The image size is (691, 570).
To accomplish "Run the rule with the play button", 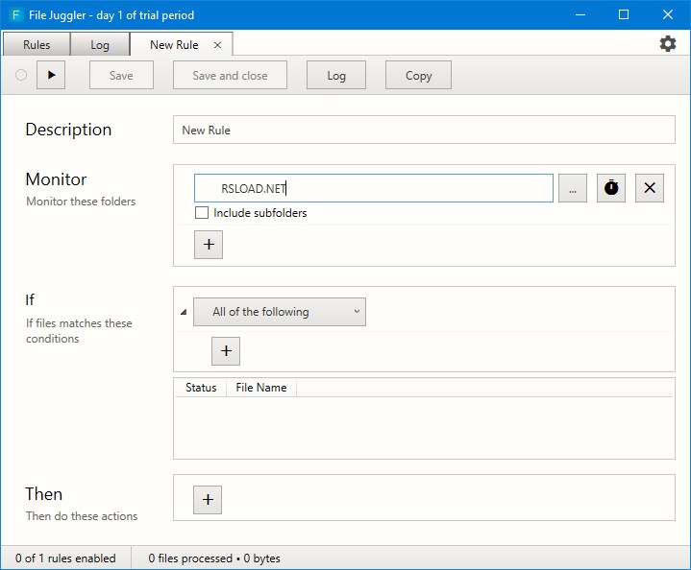I will coord(51,75).
